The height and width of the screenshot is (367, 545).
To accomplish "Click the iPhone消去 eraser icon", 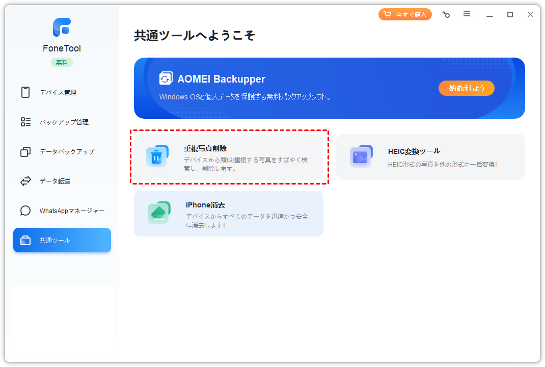I will (158, 213).
